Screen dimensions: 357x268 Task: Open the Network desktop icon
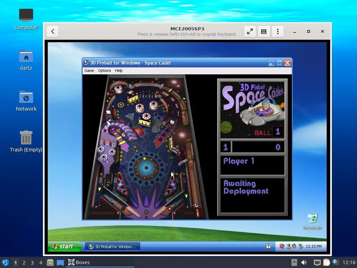26,101
